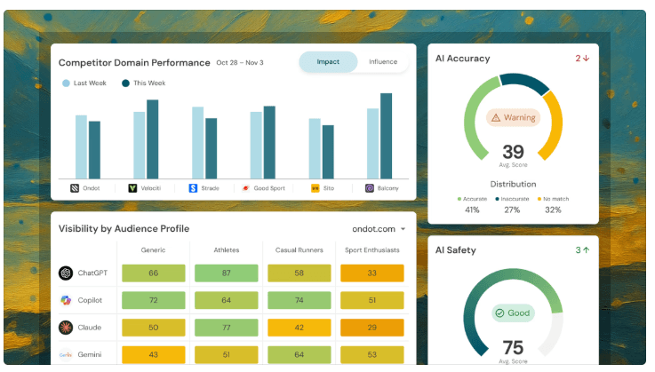This screenshot has height=372, width=655.
Task: Select the blue Strade logo icon
Action: [193, 188]
